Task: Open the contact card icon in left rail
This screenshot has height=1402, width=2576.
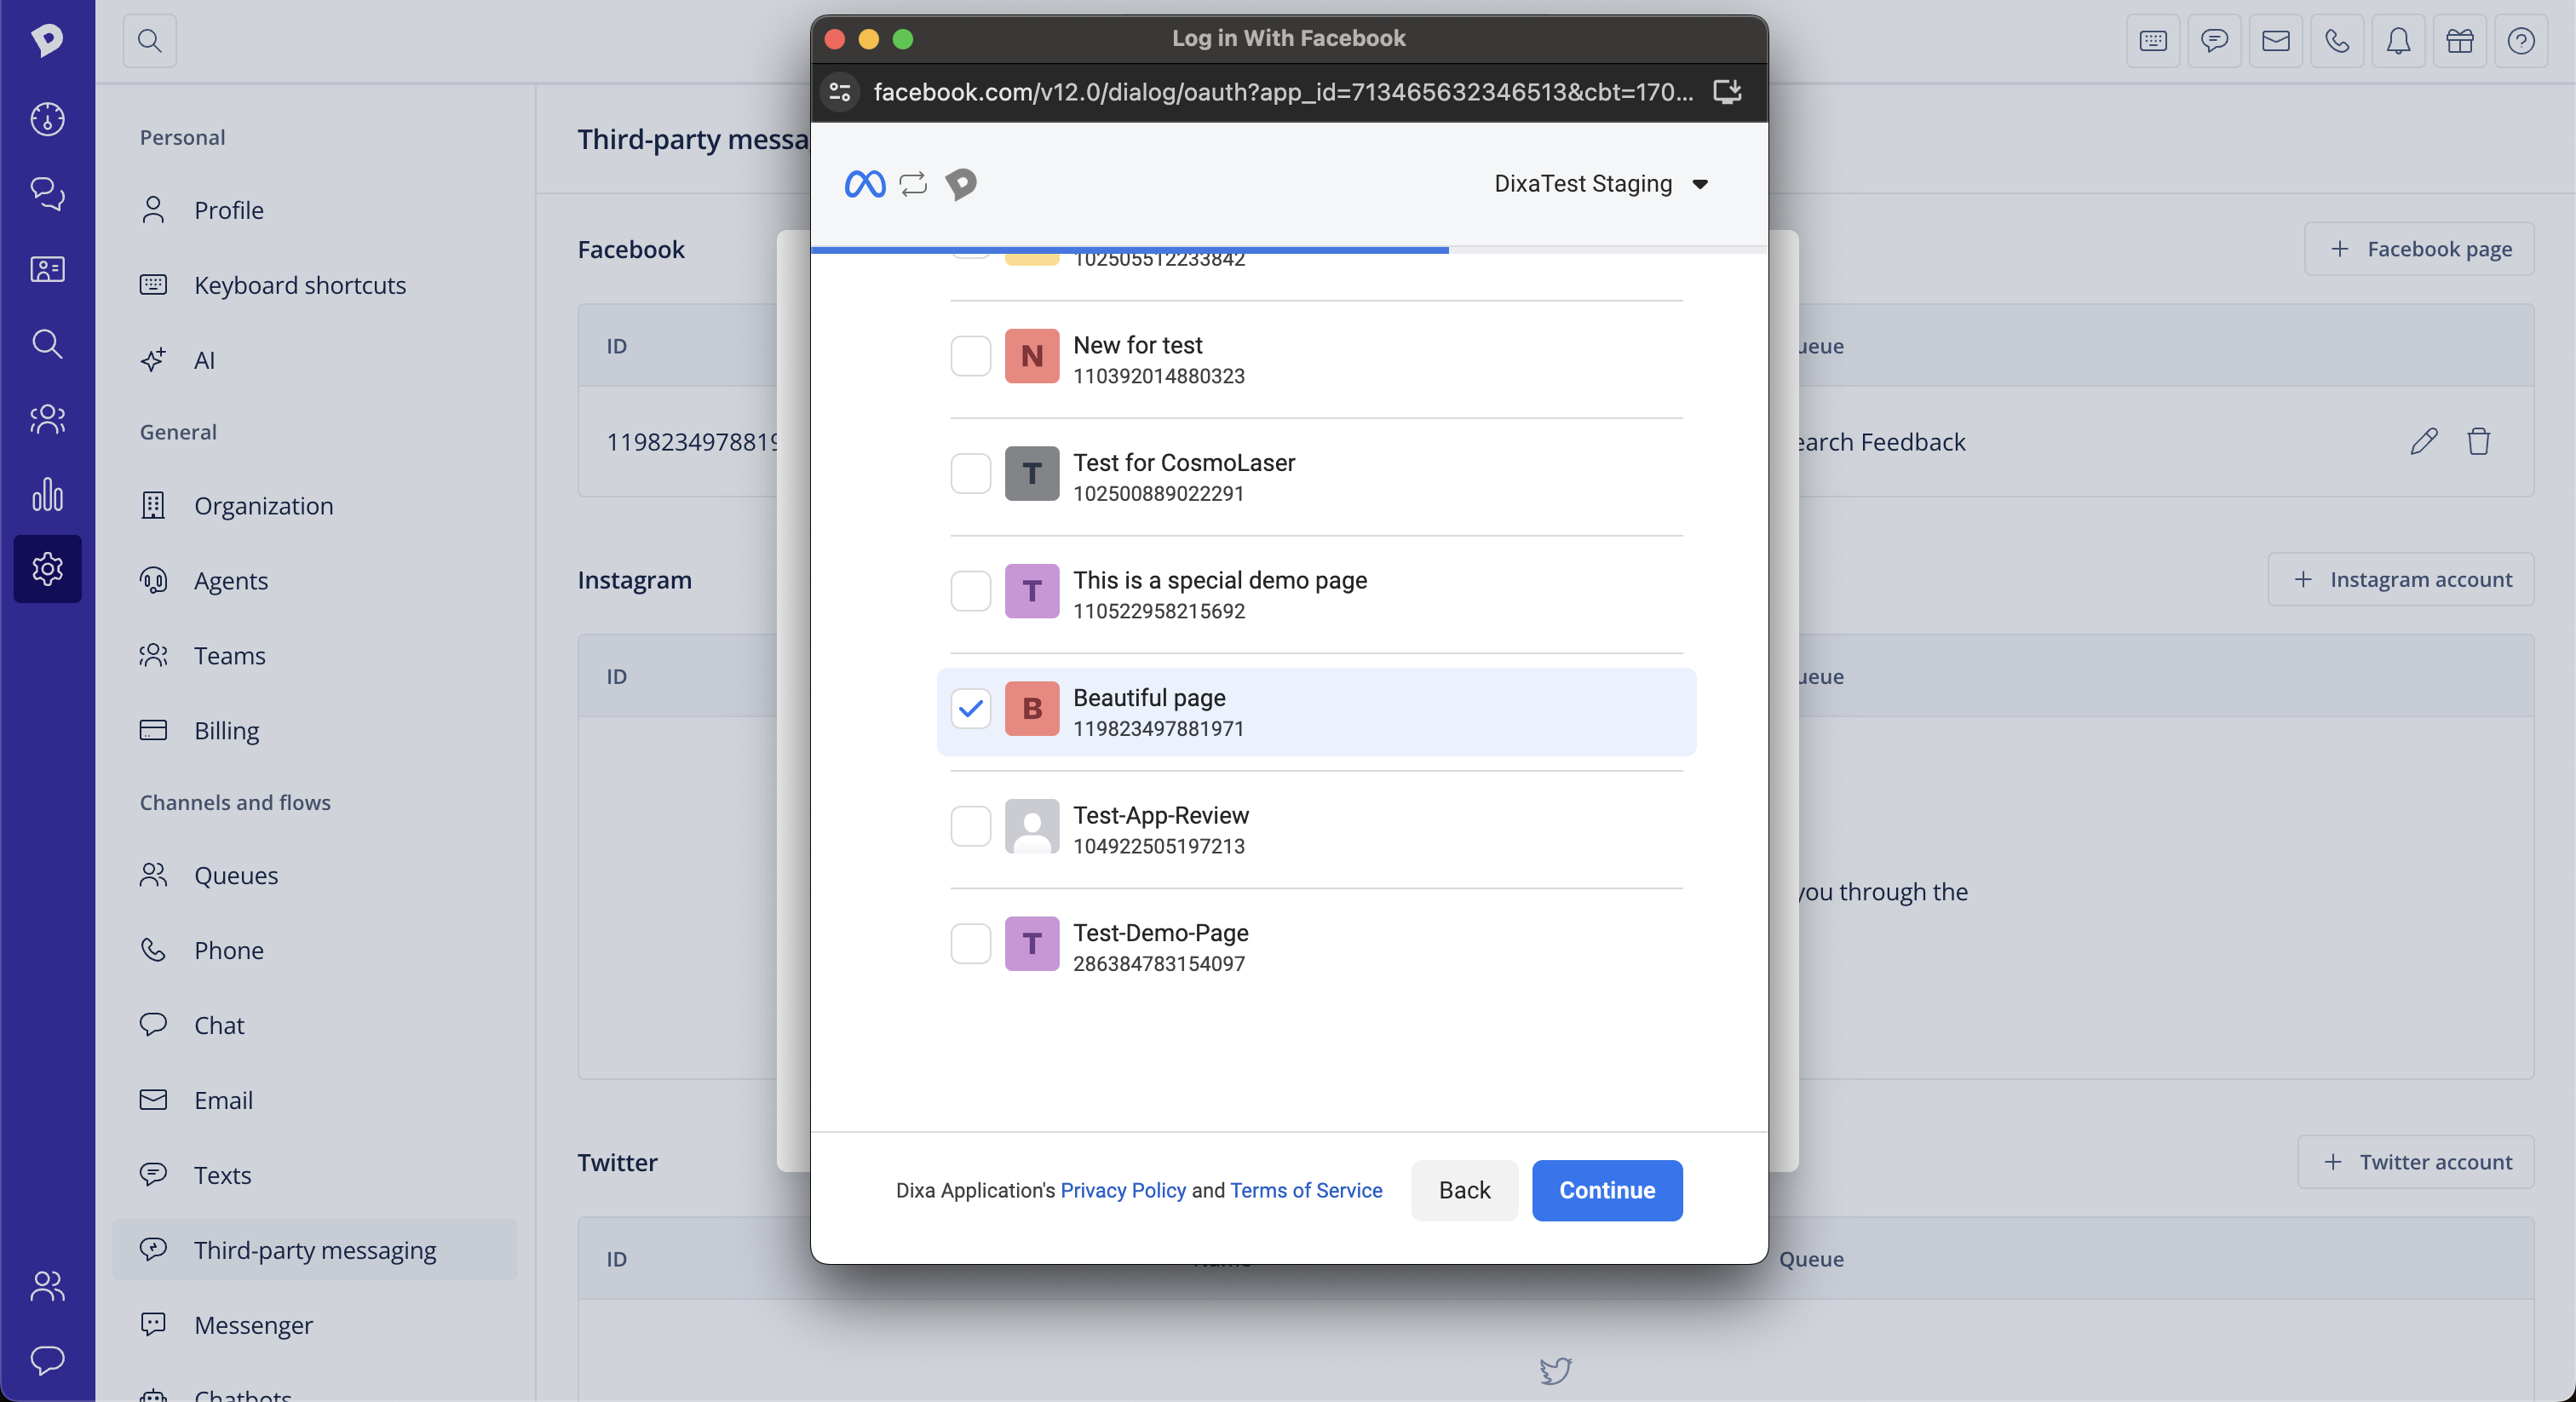Action: tap(47, 269)
